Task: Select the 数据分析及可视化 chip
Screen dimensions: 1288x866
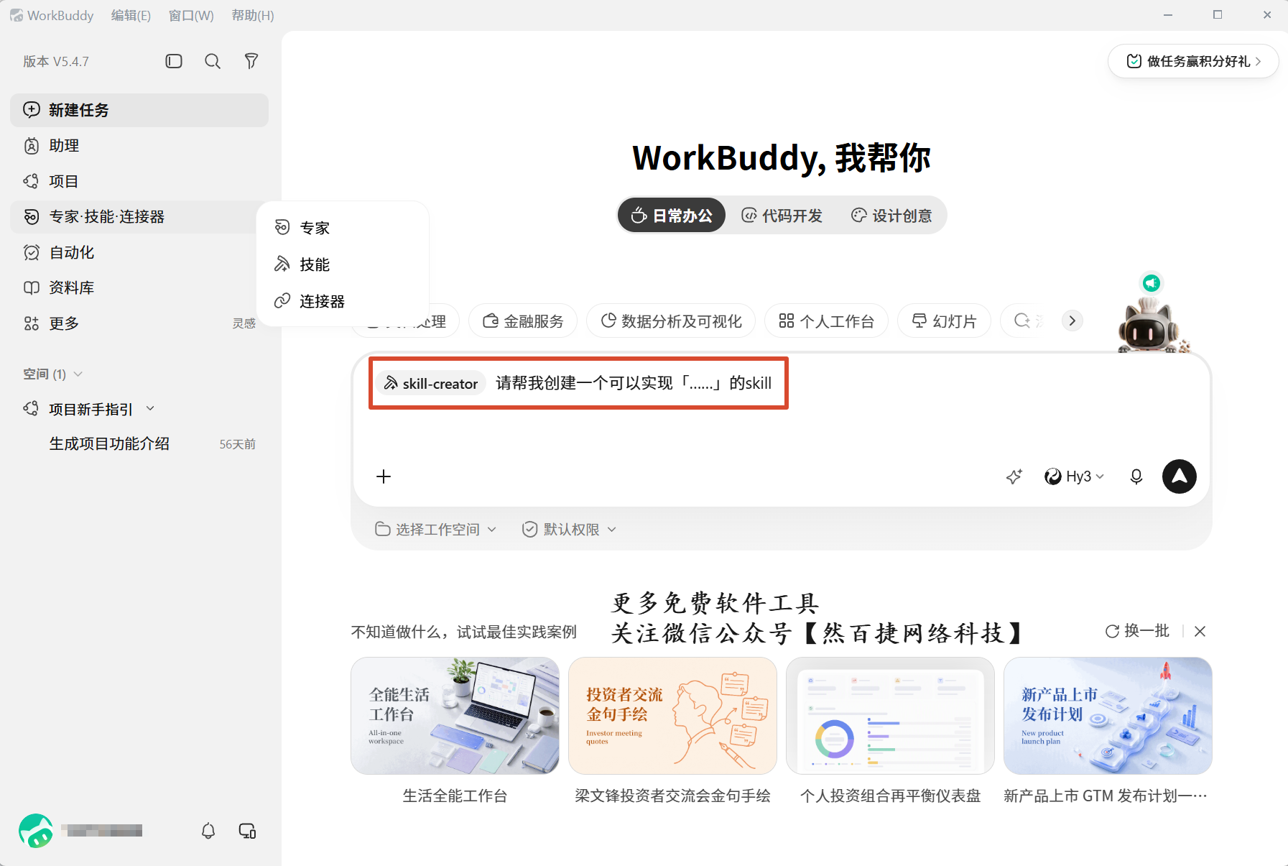Action: pos(671,321)
